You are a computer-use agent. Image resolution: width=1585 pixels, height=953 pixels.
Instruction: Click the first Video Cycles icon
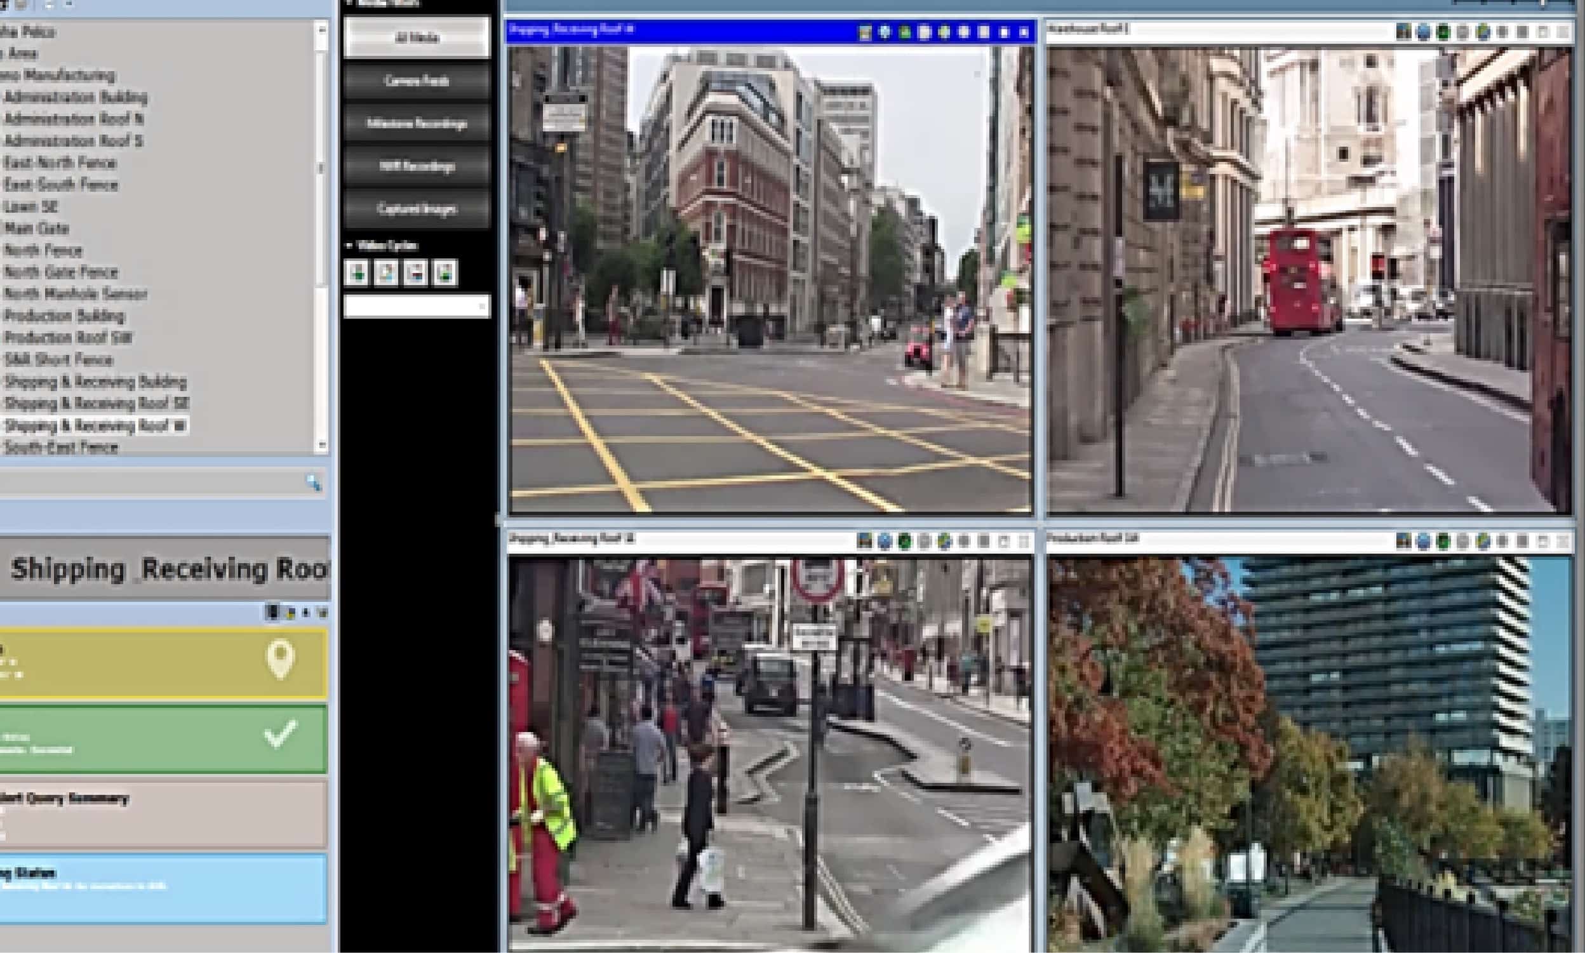tap(356, 273)
